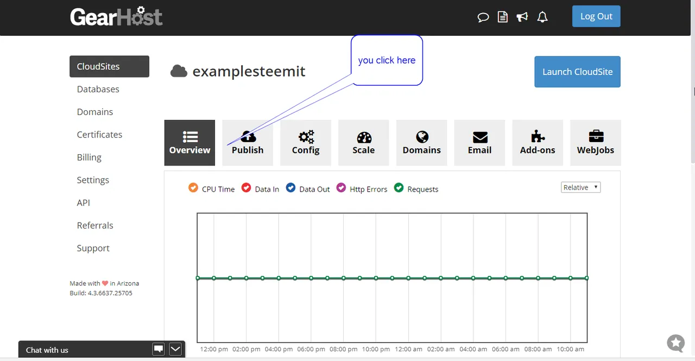The width and height of the screenshot is (695, 361).
Task: Click the first data point on the chart line
Action: click(198, 278)
